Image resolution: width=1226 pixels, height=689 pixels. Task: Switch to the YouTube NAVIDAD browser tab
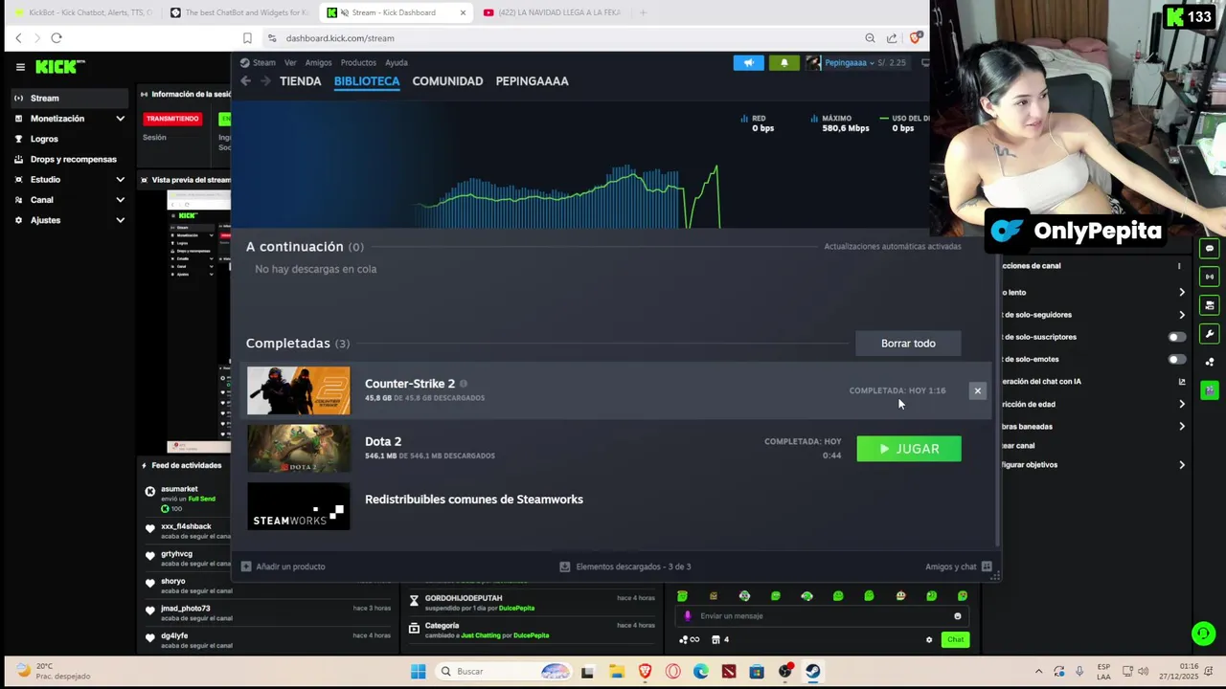point(554,12)
